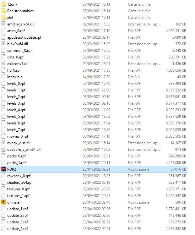Click the size value 4.059.151 KB
The width and height of the screenshot is (195, 235).
176,30
